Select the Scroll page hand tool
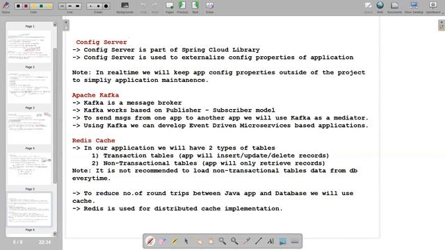445x250 pixels. tap(210, 241)
